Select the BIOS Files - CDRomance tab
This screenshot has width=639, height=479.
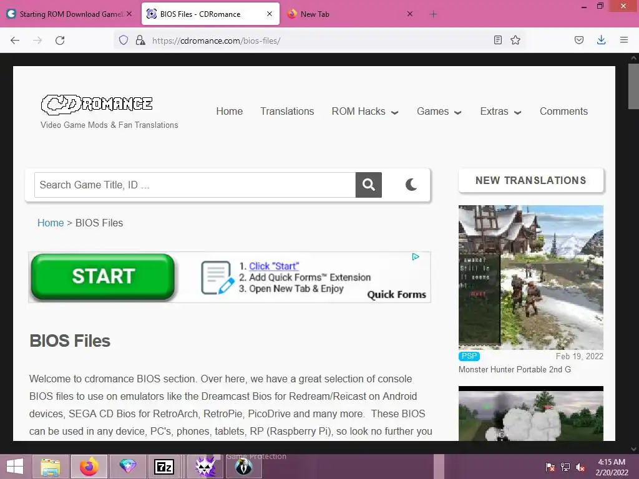(210, 14)
